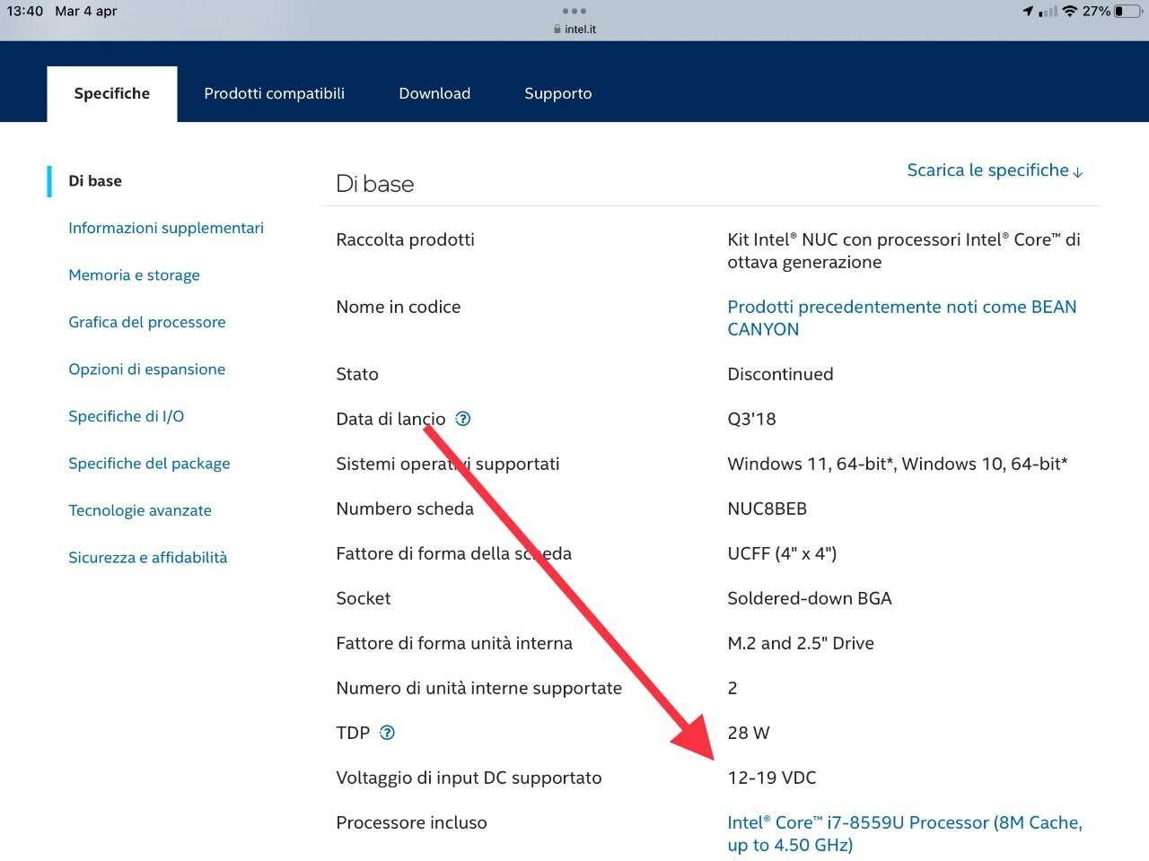Screen dimensions: 1149x861
Task: Switch to the Specifiche tab
Action: [x=112, y=93]
